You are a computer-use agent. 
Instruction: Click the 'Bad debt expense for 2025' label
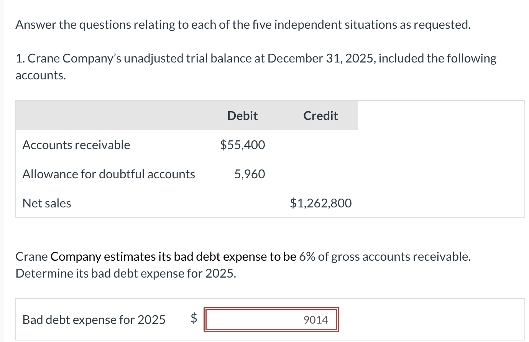click(x=94, y=320)
